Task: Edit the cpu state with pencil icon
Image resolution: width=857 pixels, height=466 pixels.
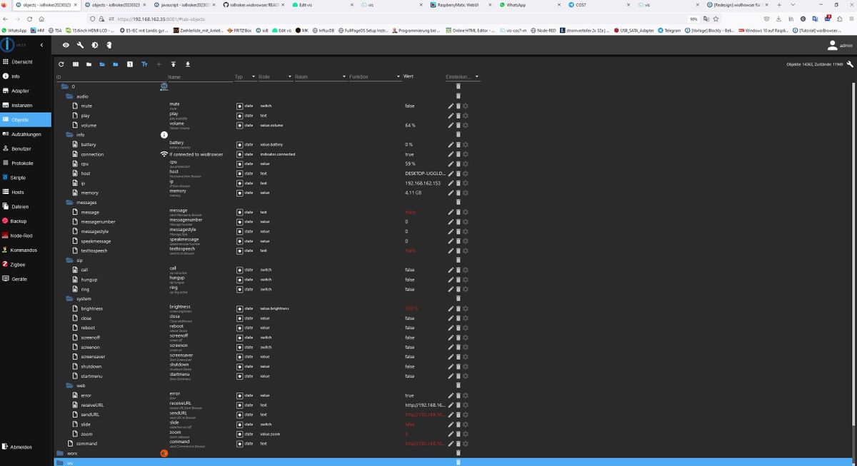Action: 451,163
